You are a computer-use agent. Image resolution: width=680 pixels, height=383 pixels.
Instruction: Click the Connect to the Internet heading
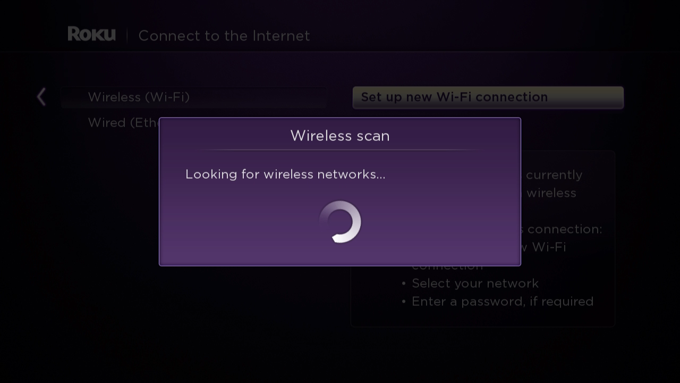pyautogui.click(x=224, y=36)
